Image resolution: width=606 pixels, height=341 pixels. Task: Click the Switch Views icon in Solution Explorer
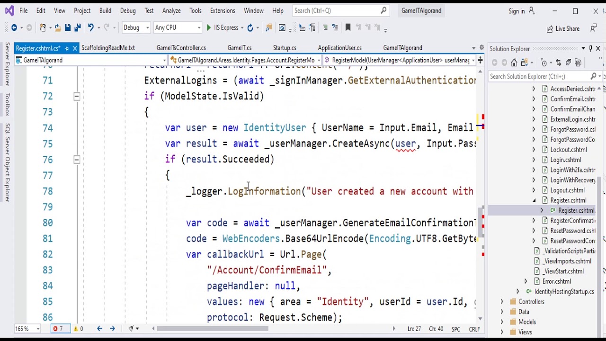[x=524, y=63]
